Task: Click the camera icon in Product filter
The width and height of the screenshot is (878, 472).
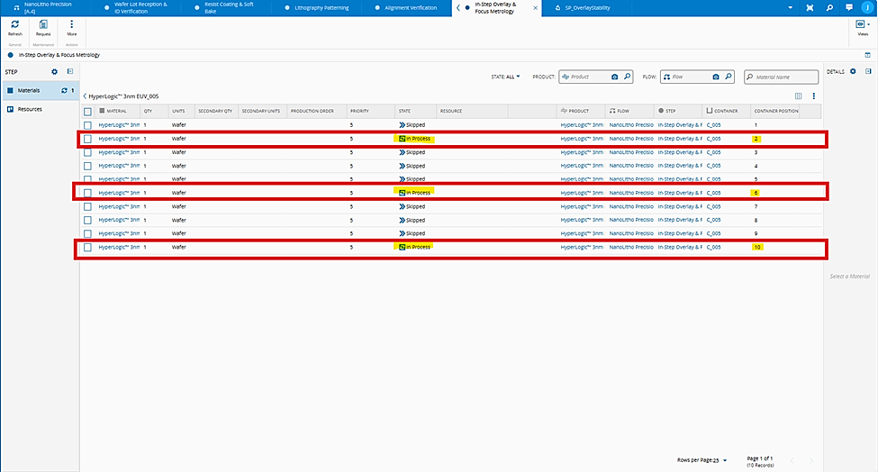Action: coord(614,77)
